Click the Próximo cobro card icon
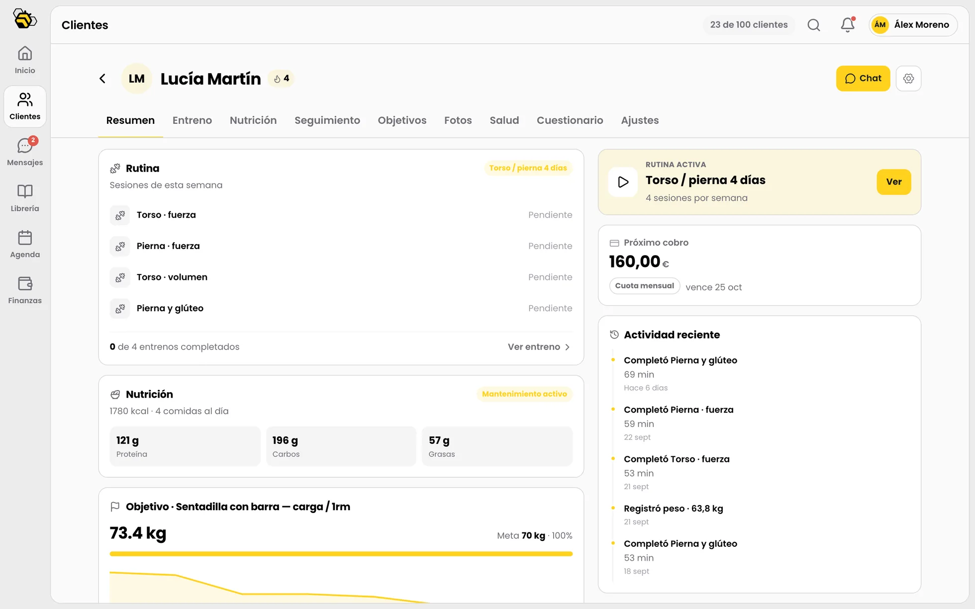Image resolution: width=975 pixels, height=609 pixels. point(614,243)
